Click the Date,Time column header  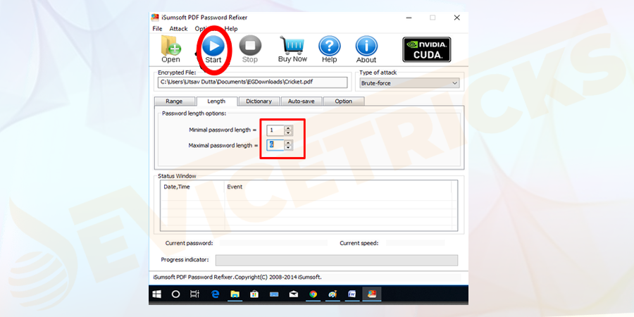tap(193, 187)
